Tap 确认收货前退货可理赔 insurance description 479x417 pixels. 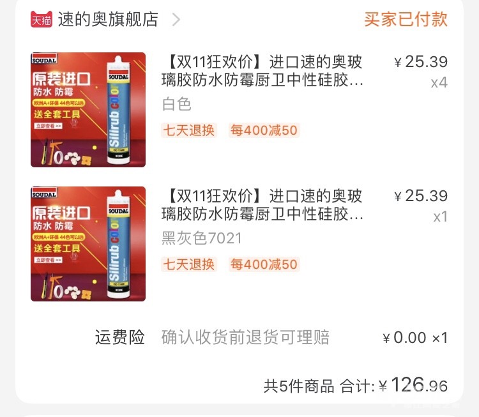click(246, 338)
